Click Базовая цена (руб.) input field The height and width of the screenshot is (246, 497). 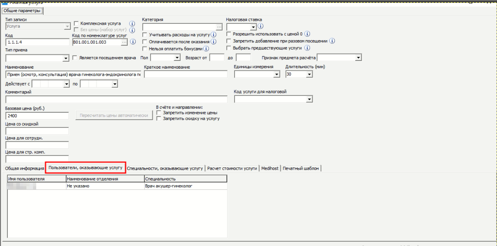pyautogui.click(x=37, y=116)
